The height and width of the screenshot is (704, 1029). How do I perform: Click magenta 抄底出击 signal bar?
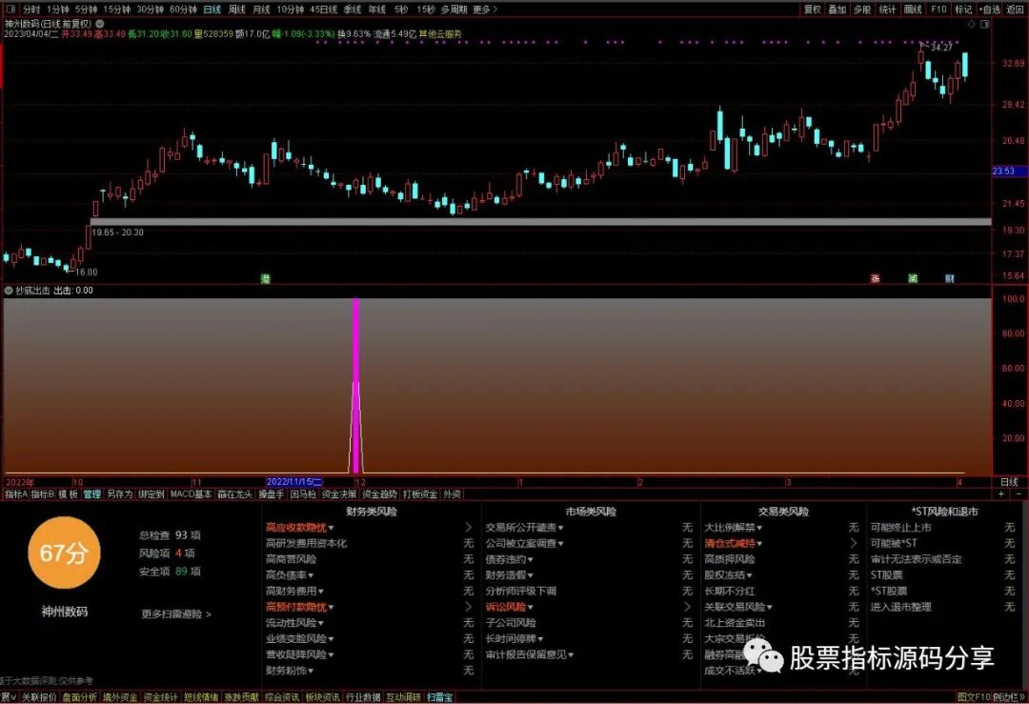pos(356,386)
